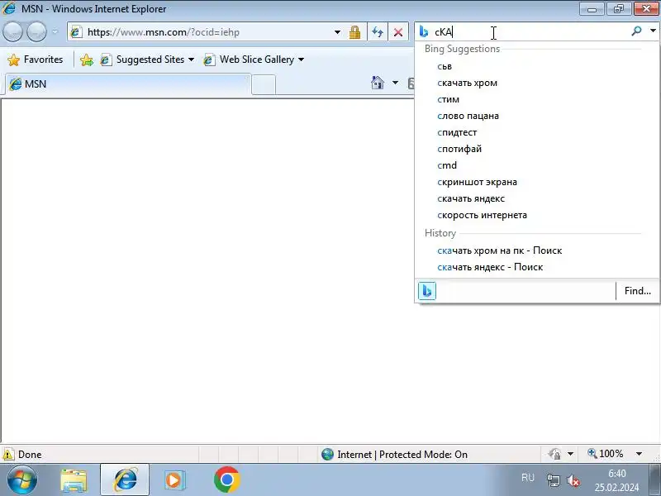Click network connection tray icon
The height and width of the screenshot is (496, 661).
(x=553, y=480)
